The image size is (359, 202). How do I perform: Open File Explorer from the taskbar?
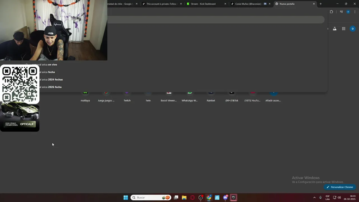184,198
